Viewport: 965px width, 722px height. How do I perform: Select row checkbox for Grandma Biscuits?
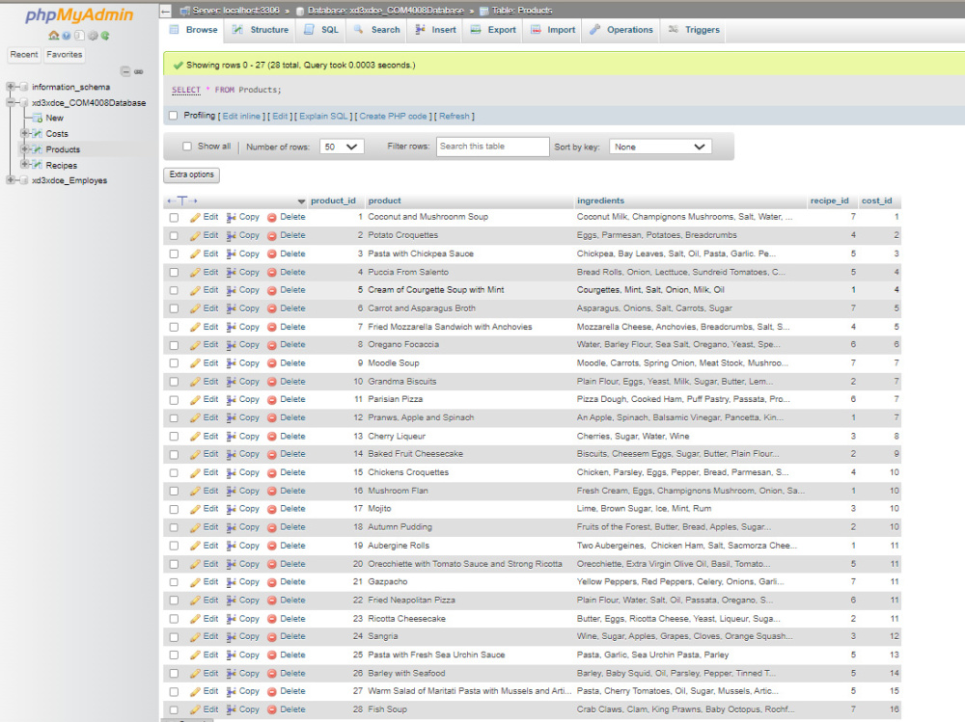tap(174, 382)
